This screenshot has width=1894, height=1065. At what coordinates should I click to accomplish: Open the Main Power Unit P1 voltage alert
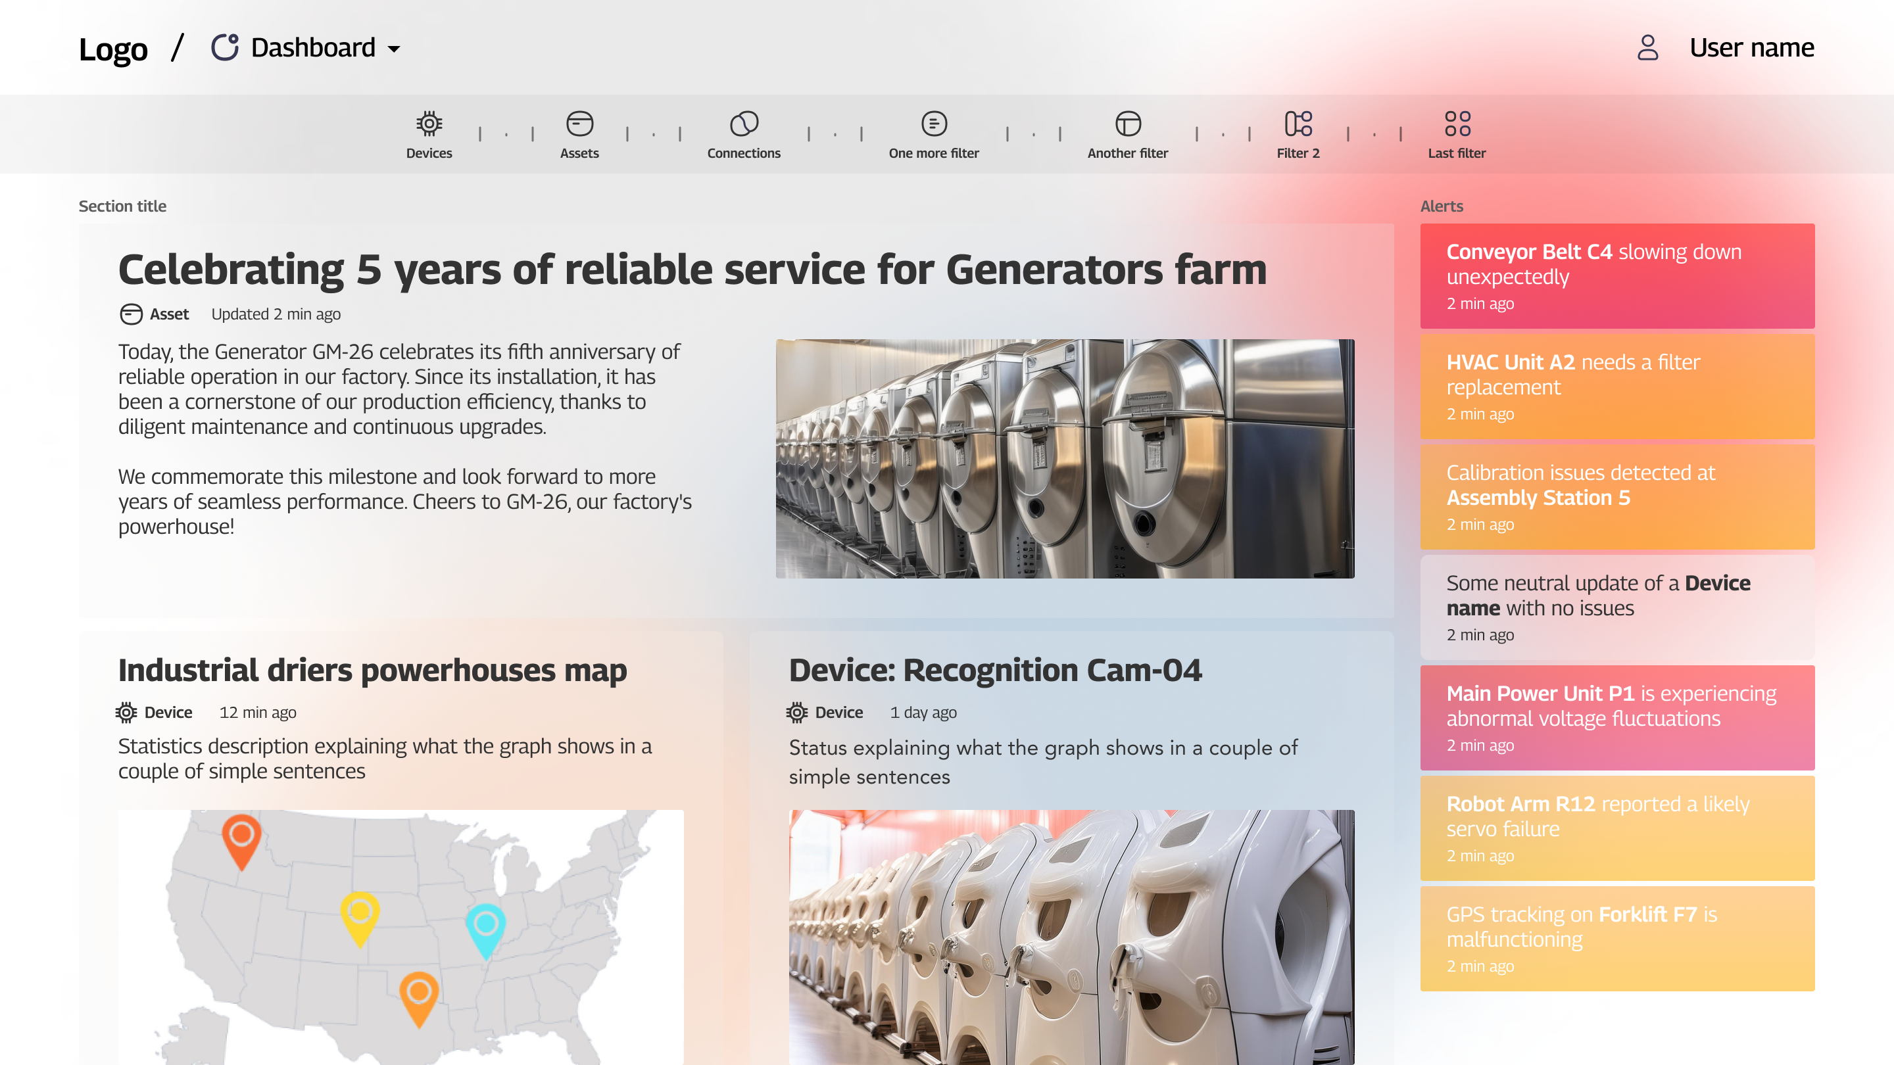click(x=1617, y=717)
